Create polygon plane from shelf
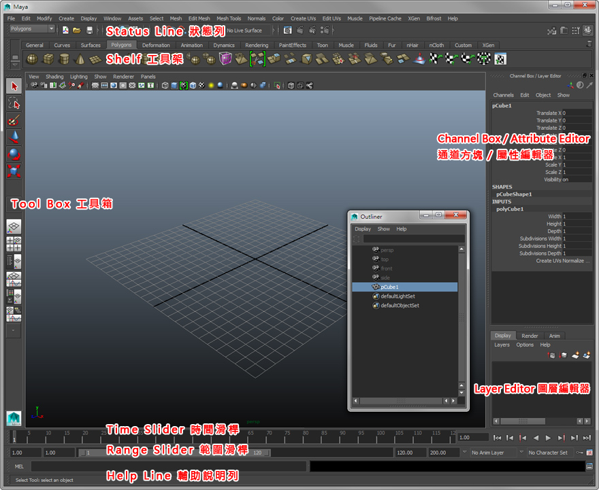 point(95,59)
